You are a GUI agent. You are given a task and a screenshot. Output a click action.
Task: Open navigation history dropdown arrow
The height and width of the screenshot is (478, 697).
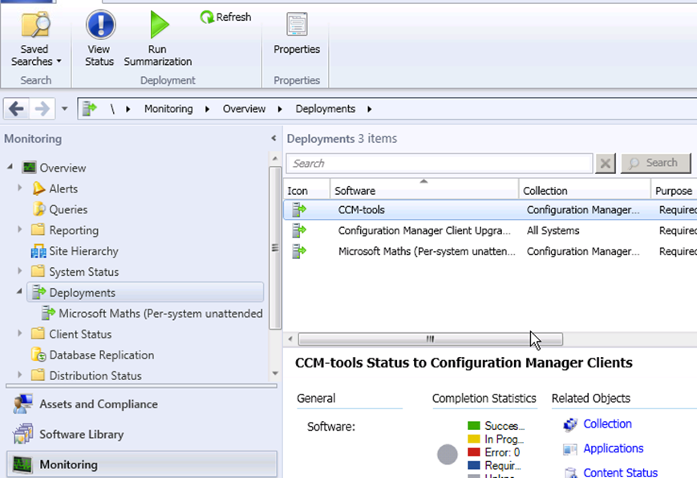coord(64,109)
